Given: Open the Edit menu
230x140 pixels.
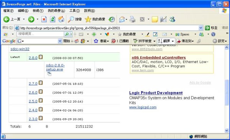Looking at the screenshot, I should pyautogui.click(x=23, y=11).
